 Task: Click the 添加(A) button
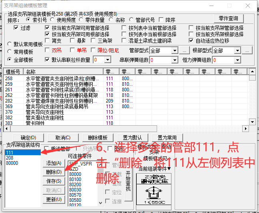coord(54,163)
